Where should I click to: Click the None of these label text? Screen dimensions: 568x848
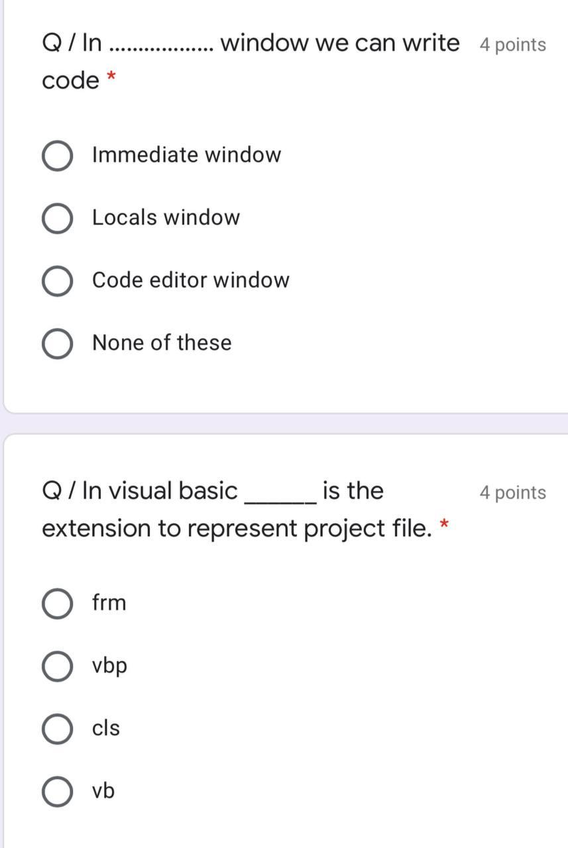pyautogui.click(x=161, y=343)
